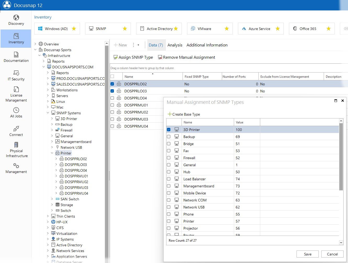Click the favorite star on the VMware tile

click(227, 29)
